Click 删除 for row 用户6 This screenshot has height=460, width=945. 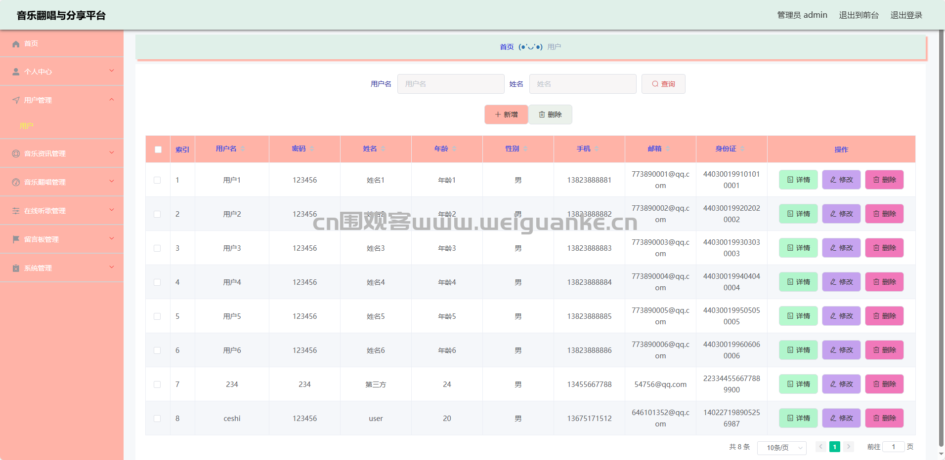885,350
